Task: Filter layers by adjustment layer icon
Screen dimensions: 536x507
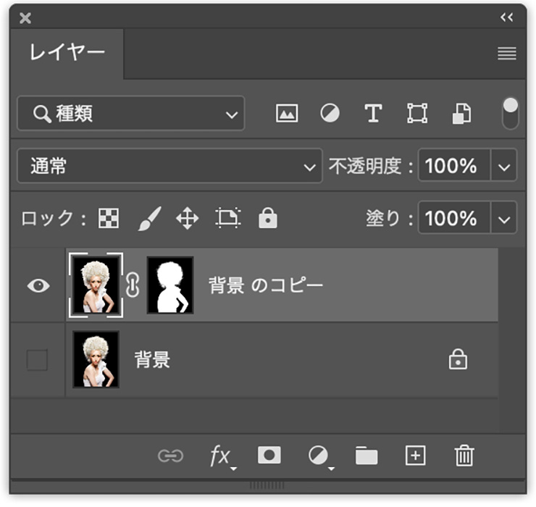Action: coord(330,114)
